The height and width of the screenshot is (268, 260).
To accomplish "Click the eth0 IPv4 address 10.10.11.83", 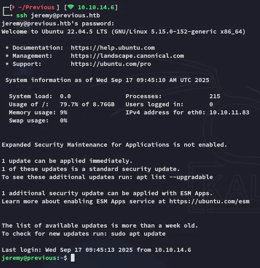I will tap(229, 112).
